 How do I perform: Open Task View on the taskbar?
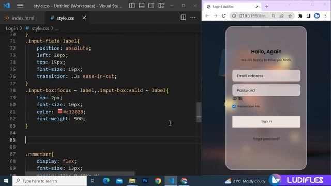click(x=93, y=181)
